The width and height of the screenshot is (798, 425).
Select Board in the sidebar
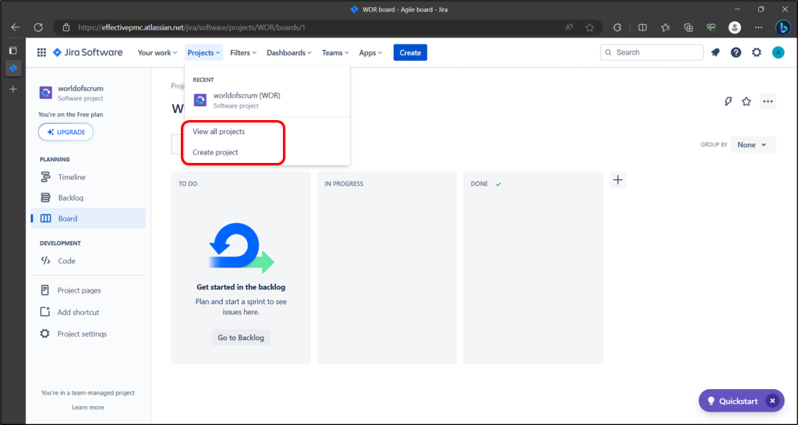click(88, 218)
